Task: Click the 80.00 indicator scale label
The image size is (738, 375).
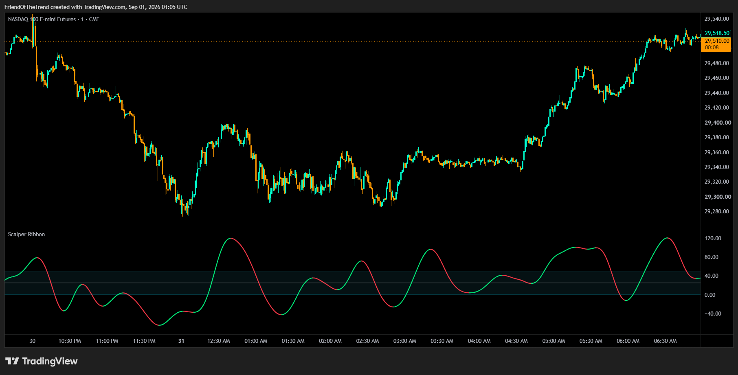Action: coord(712,257)
